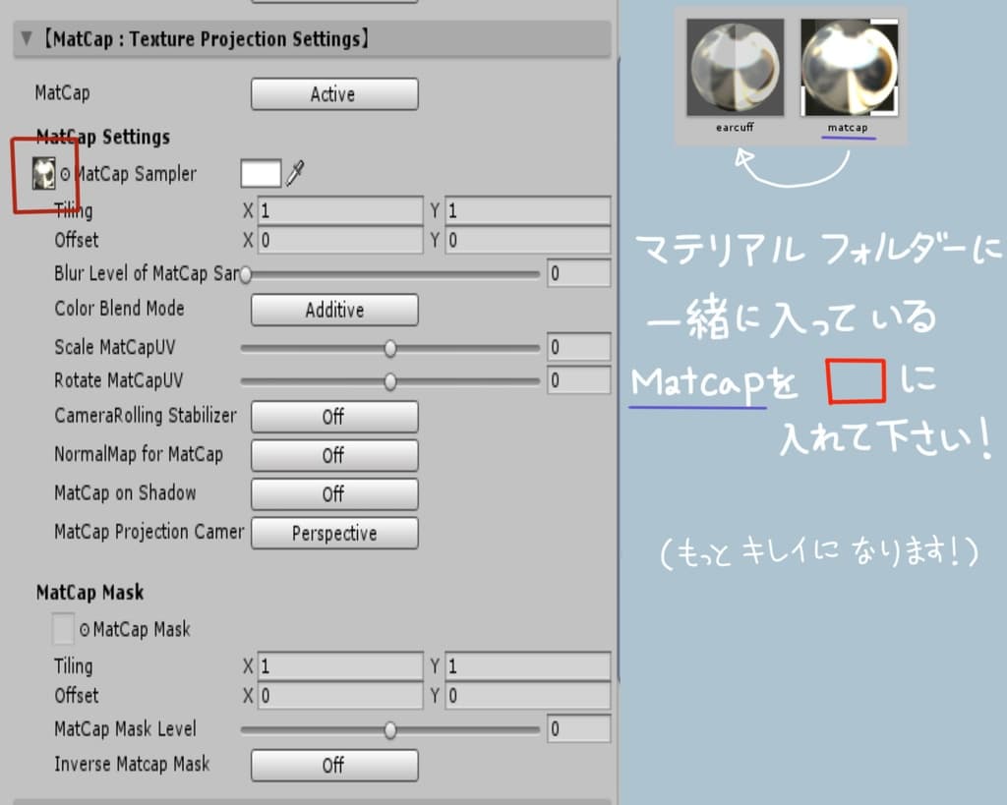
Task: Edit MatCap Mask Offset X field
Action: [339, 696]
